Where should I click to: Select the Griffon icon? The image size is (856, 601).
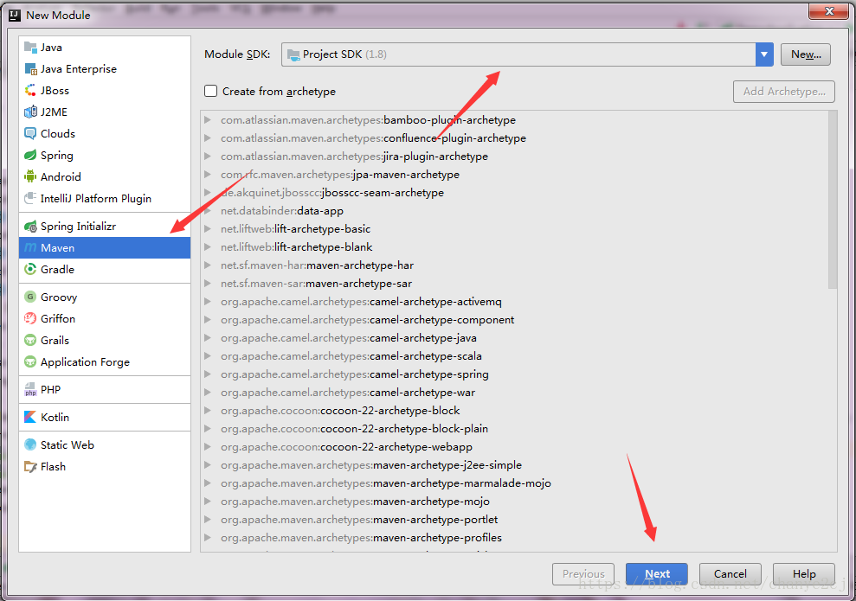(30, 318)
